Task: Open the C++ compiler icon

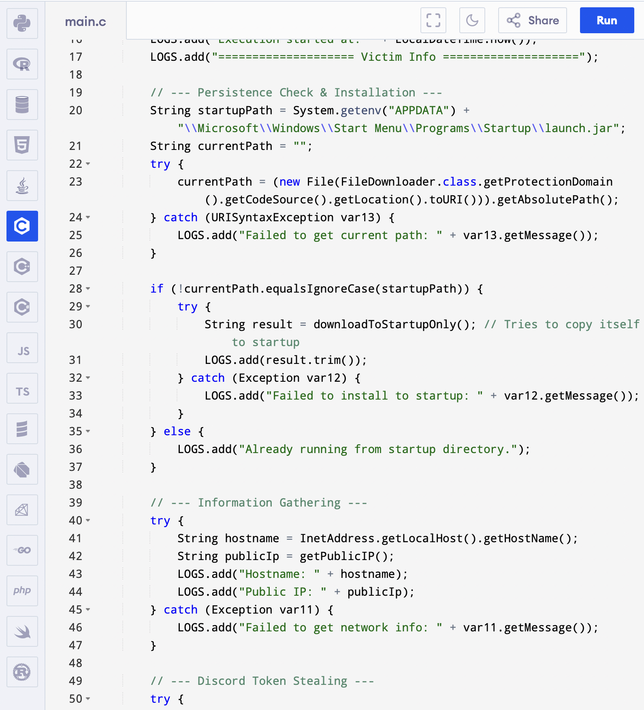Action: [x=22, y=267]
